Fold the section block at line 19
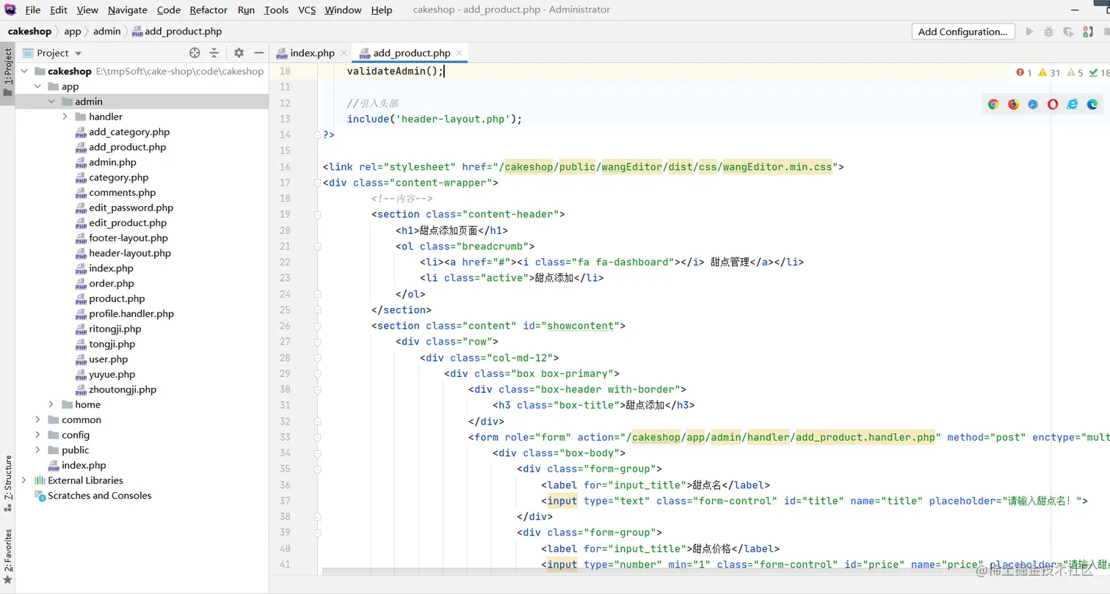Image resolution: width=1110 pixels, height=594 pixels. [317, 215]
